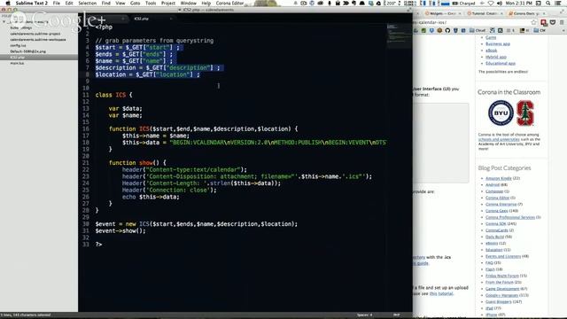Click the Hybrid app link
The width and height of the screenshot is (567, 319).
tap(496, 57)
